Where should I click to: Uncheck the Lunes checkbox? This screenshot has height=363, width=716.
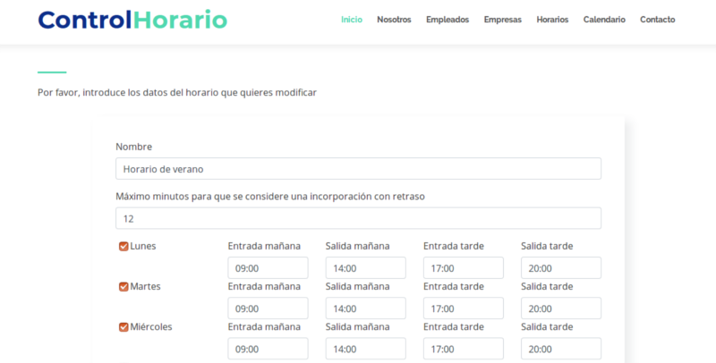coord(124,246)
